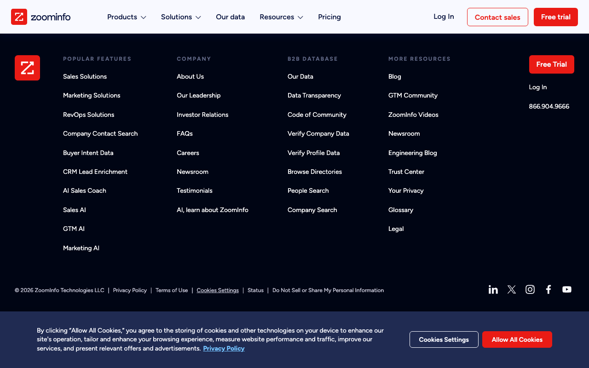Screen dimensions: 589x368
Task: Open Sales AI link
Action: point(75,210)
